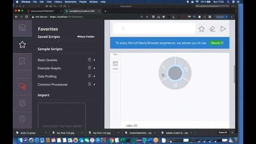The width and height of the screenshot is (256, 144).
Task: Expand the Basic Queries folder arrow
Action: pos(94,60)
